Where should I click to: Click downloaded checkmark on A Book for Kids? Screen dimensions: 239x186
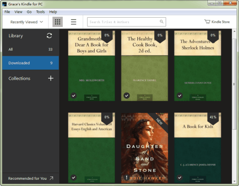pyautogui.click(x=180, y=177)
